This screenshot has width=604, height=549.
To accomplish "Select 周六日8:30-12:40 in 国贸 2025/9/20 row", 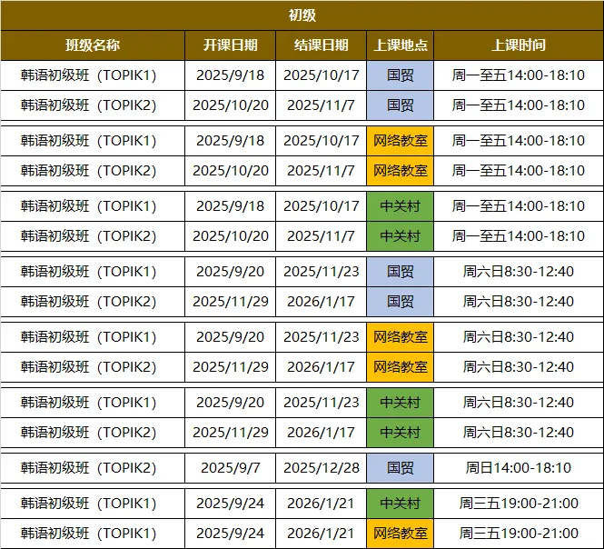I will point(519,272).
